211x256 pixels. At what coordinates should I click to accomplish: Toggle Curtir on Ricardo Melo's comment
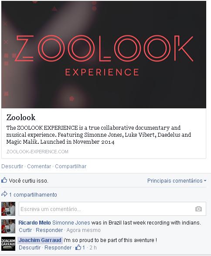[x=25, y=230]
